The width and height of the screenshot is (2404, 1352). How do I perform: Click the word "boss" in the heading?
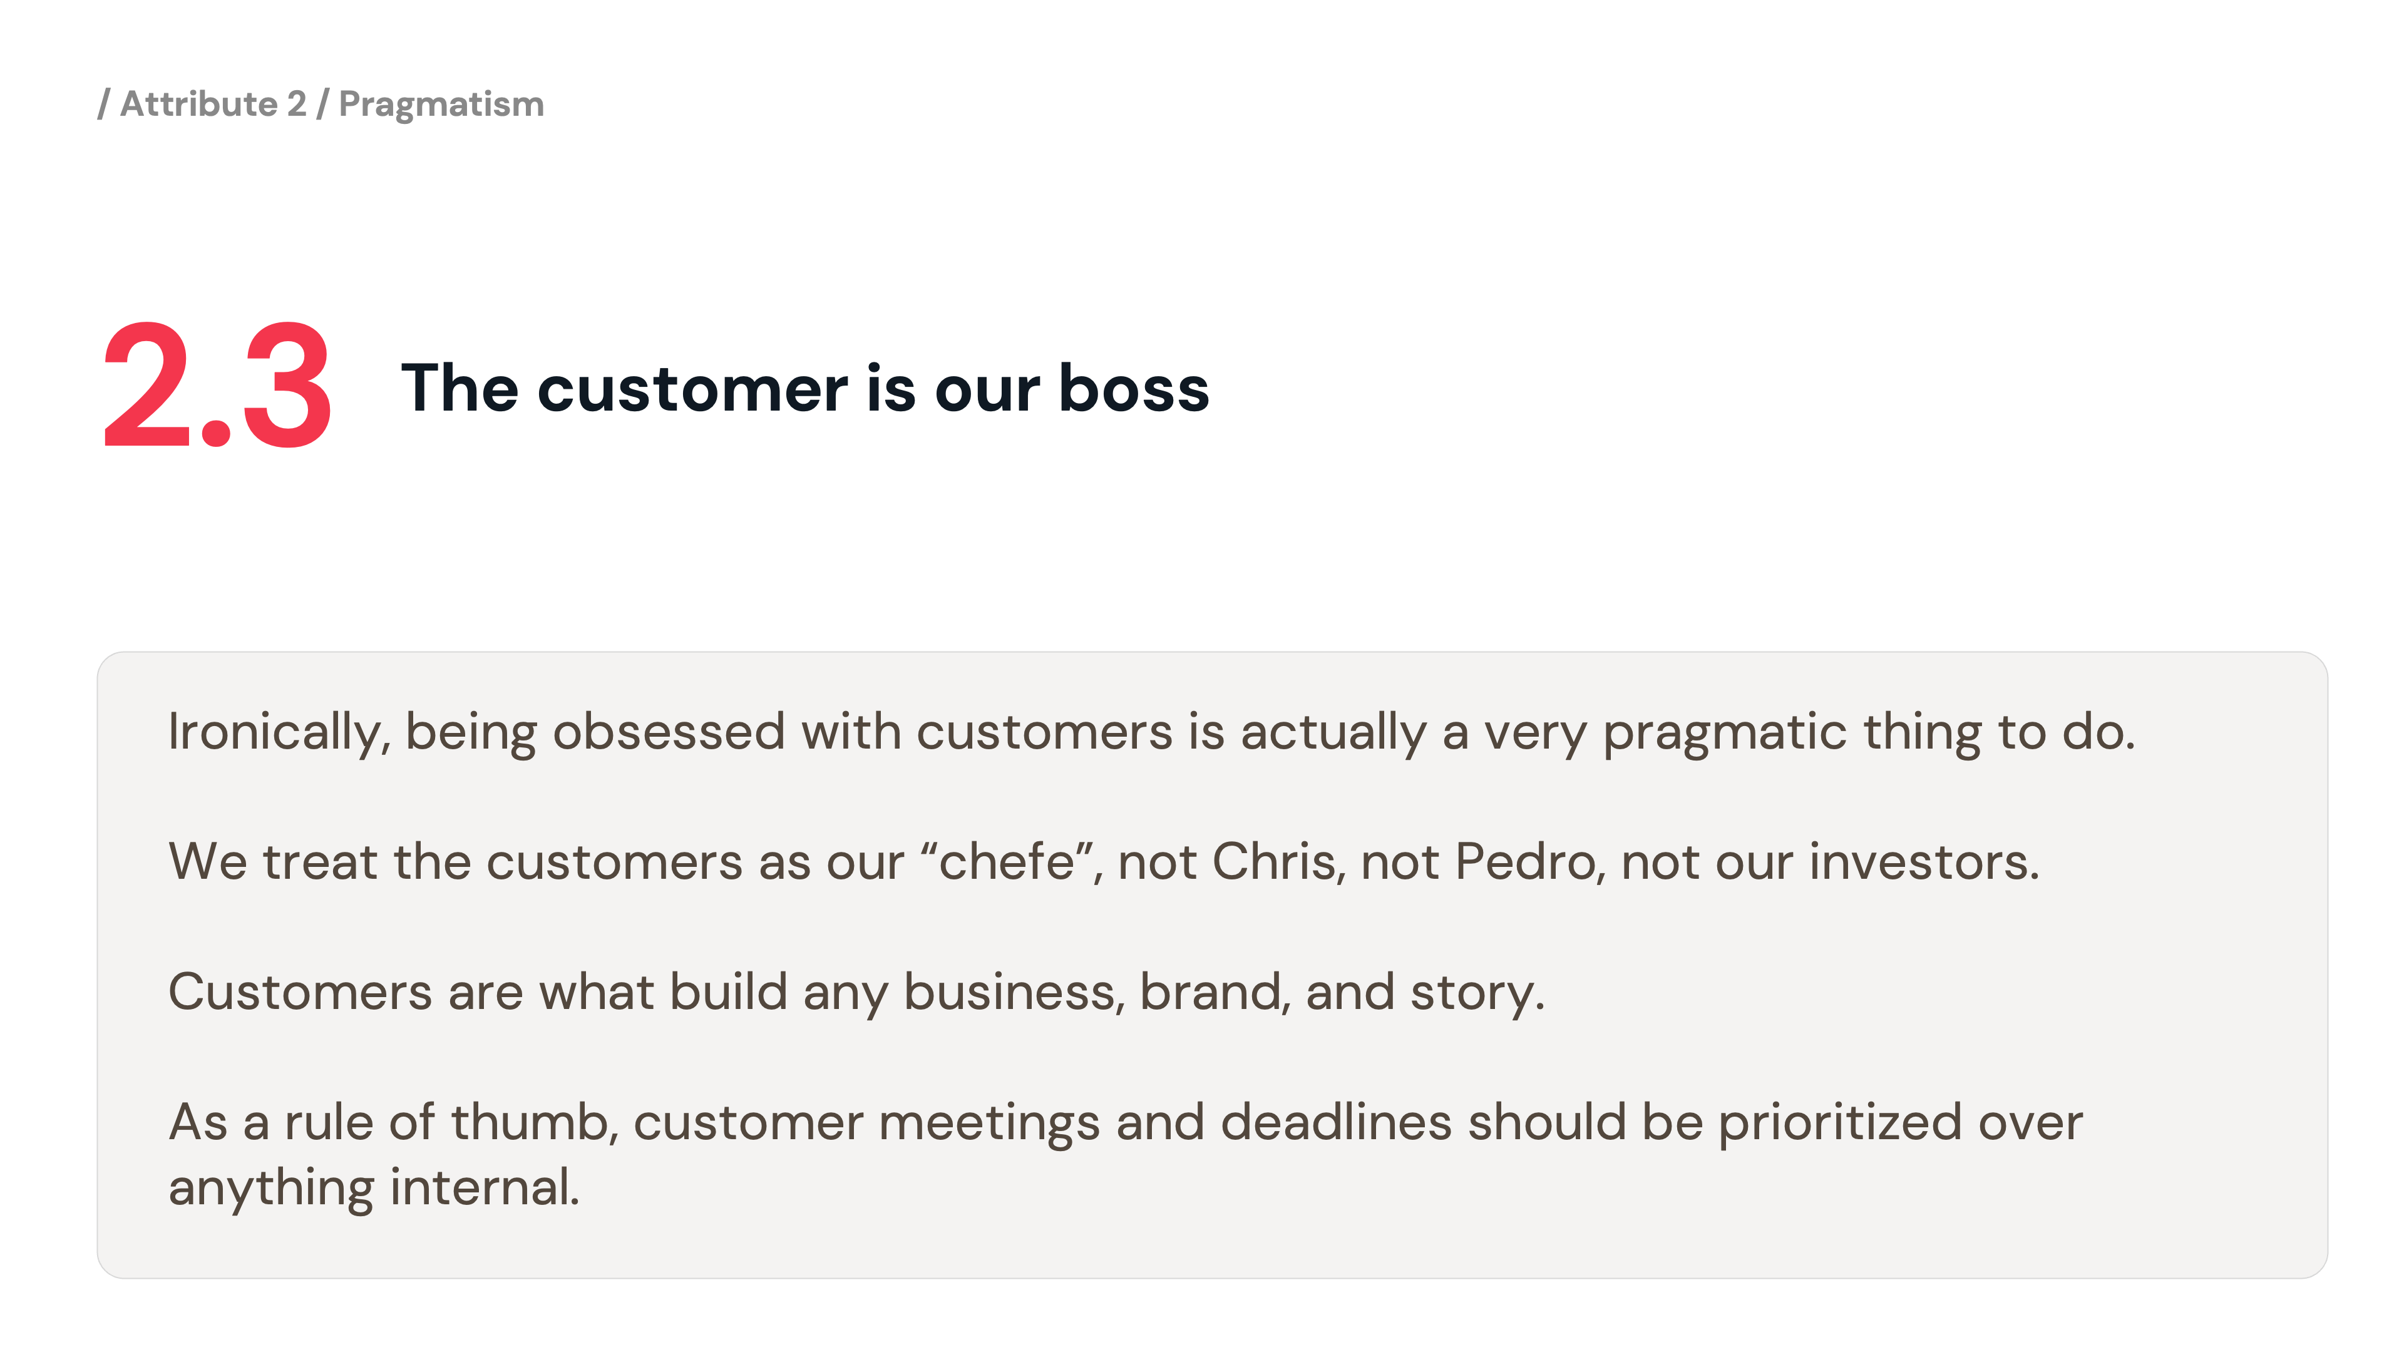1133,388
